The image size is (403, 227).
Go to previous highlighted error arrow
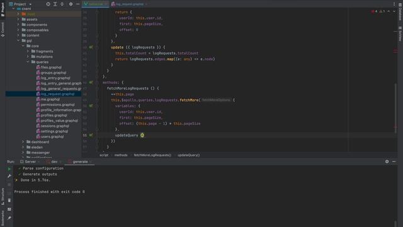[x=389, y=11]
